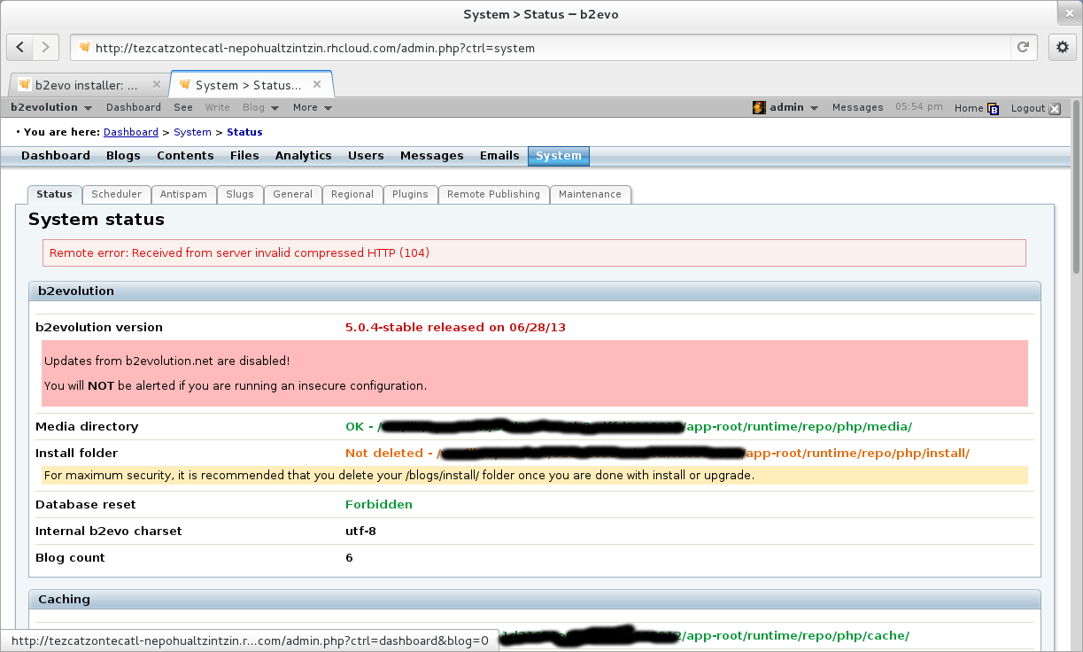Click the 'Updates from b2evolution.net are disabled!' text

(x=166, y=361)
